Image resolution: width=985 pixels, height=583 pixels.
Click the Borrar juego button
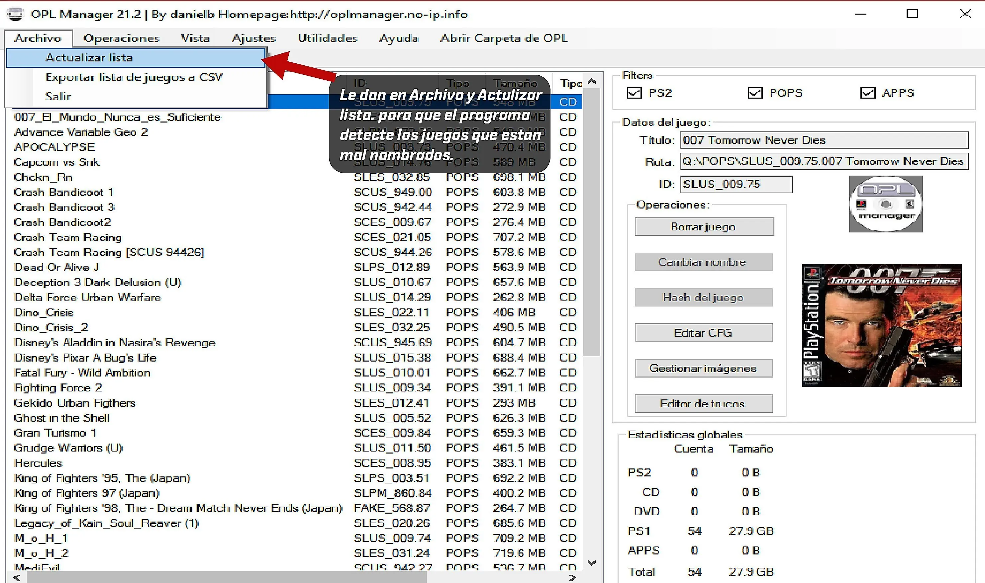point(704,227)
